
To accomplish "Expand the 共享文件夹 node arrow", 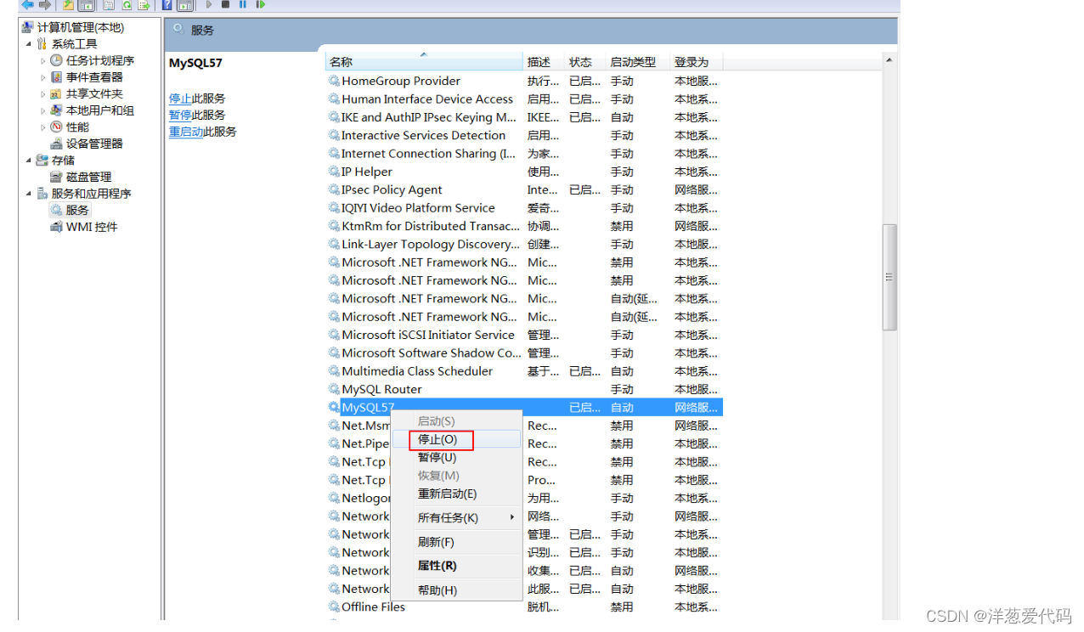I will 43,94.
